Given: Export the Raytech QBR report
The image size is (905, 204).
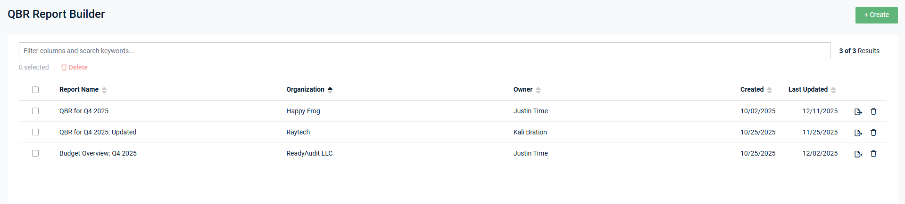Looking at the screenshot, I should click(858, 133).
